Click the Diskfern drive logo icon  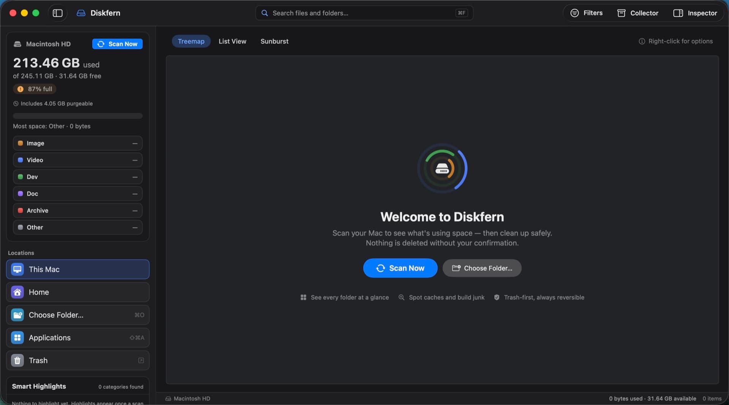click(x=81, y=13)
